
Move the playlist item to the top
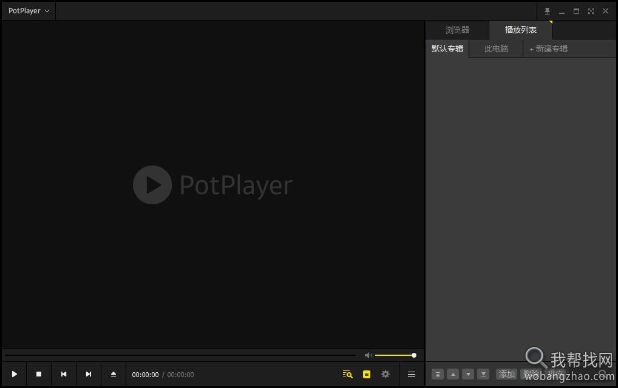pyautogui.click(x=438, y=374)
